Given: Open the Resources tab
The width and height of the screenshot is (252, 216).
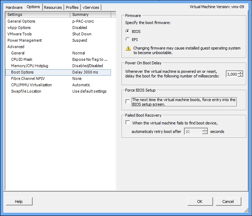Looking at the screenshot, I should coord(53,7).
